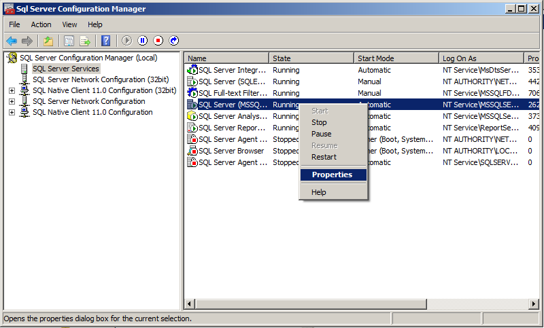The image size is (544, 328).
Task: Click the scrollbar left arrow
Action: [x=190, y=304]
